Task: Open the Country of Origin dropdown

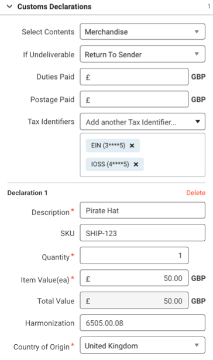Action: click(x=142, y=345)
